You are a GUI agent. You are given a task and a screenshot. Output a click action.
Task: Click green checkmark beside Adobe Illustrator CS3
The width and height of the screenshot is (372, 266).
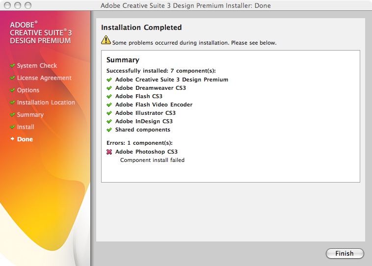point(109,113)
